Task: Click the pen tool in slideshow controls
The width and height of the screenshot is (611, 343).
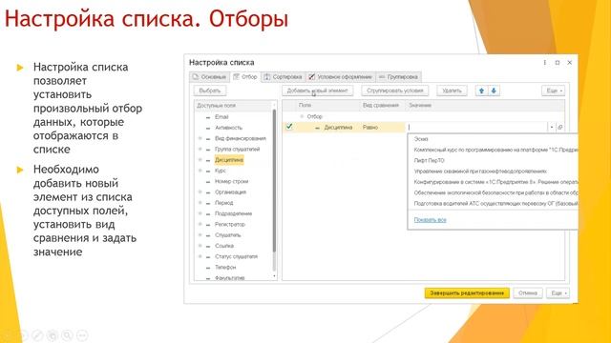Action: (x=38, y=334)
